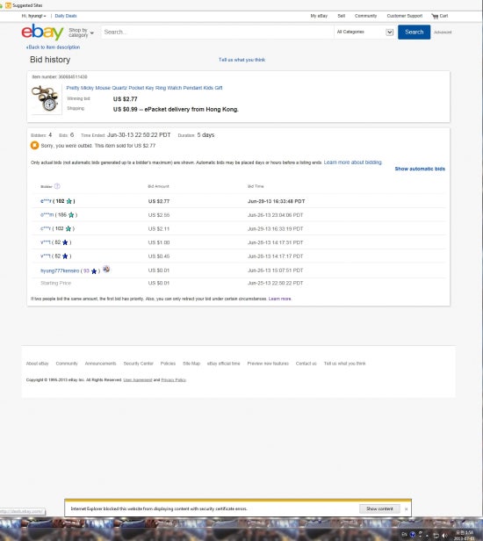The image size is (483, 541).
Task: Open the My eBay menu
Action: [319, 16]
